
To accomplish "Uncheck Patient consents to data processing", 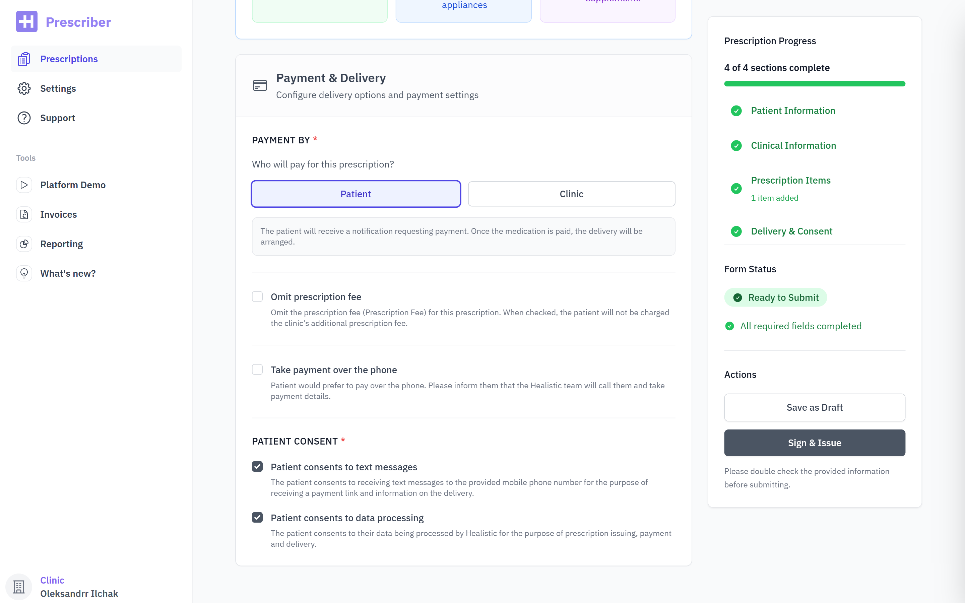I will coord(257,518).
